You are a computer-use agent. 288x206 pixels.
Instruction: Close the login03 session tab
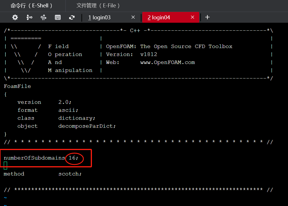pyautogui.click(x=133, y=17)
